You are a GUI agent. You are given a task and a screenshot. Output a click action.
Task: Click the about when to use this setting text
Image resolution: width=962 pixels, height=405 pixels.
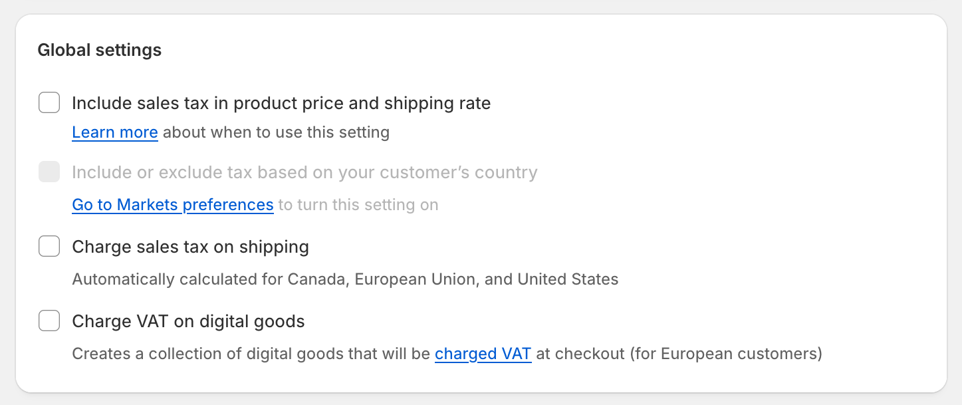[274, 132]
